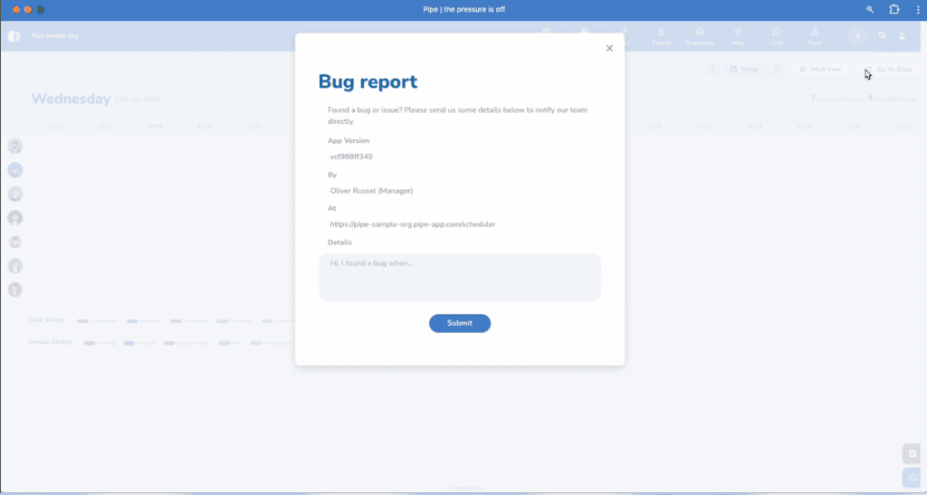Open the Week View selector
This screenshot has width=927, height=495.
coord(820,69)
